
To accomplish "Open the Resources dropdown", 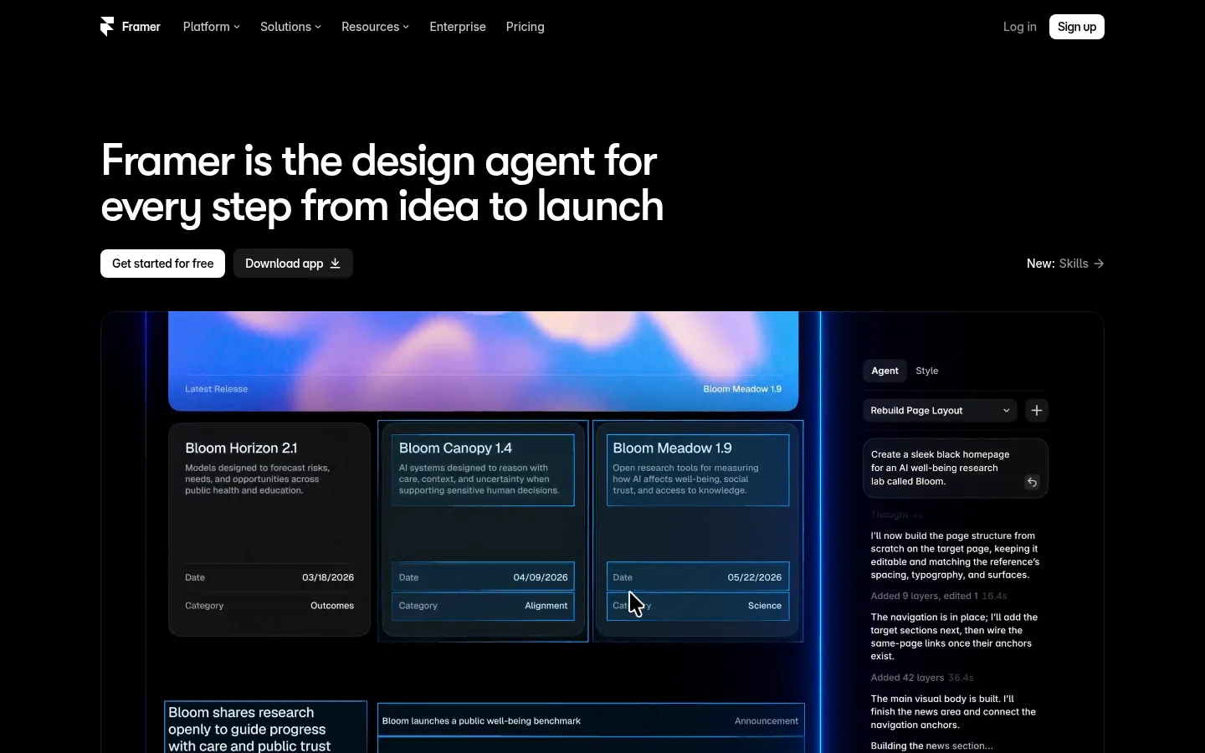I will [375, 27].
